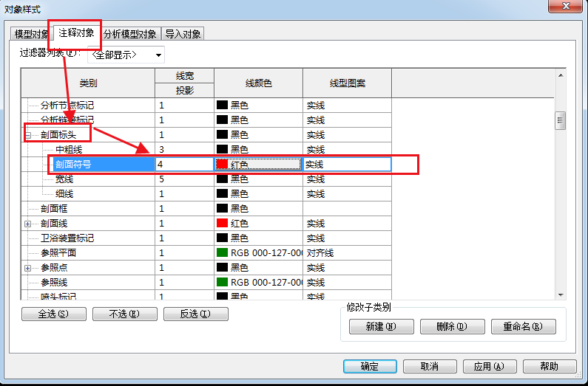
Task: Switch to the 导入对象 tab
Action: pyautogui.click(x=183, y=34)
